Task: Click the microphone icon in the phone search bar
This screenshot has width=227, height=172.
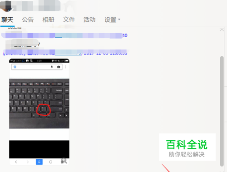Action: point(52,67)
